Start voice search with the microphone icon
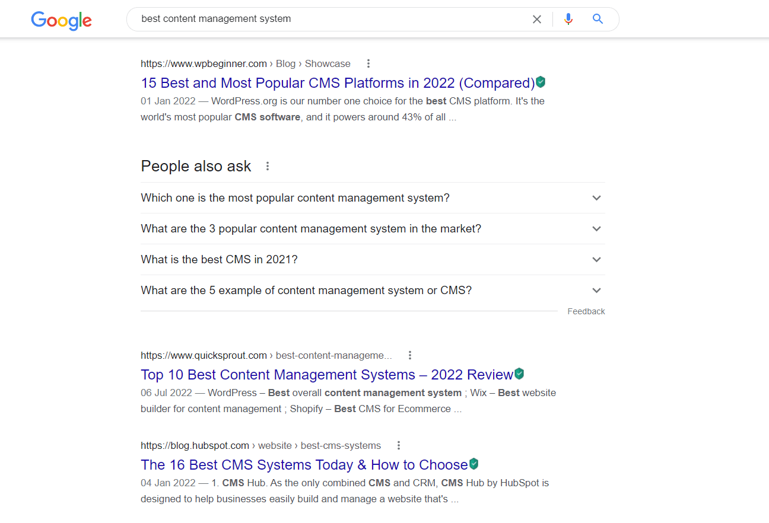769x523 pixels. (568, 19)
